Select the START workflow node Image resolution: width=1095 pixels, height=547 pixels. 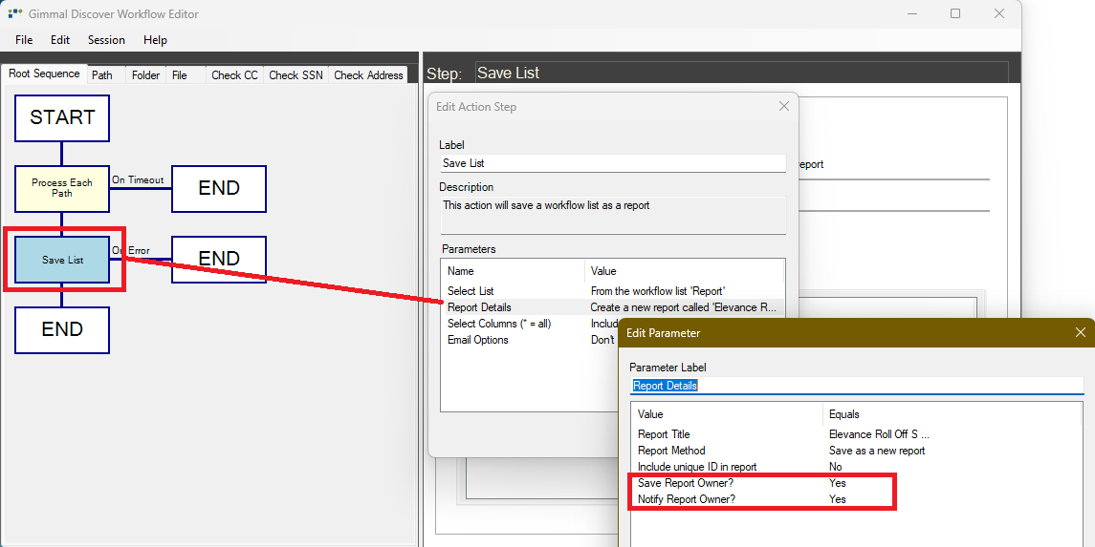click(x=62, y=118)
